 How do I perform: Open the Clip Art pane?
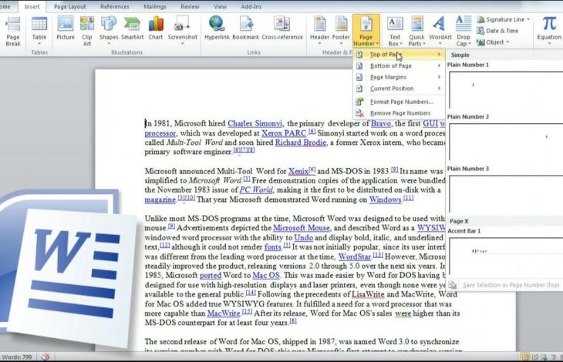[87, 32]
